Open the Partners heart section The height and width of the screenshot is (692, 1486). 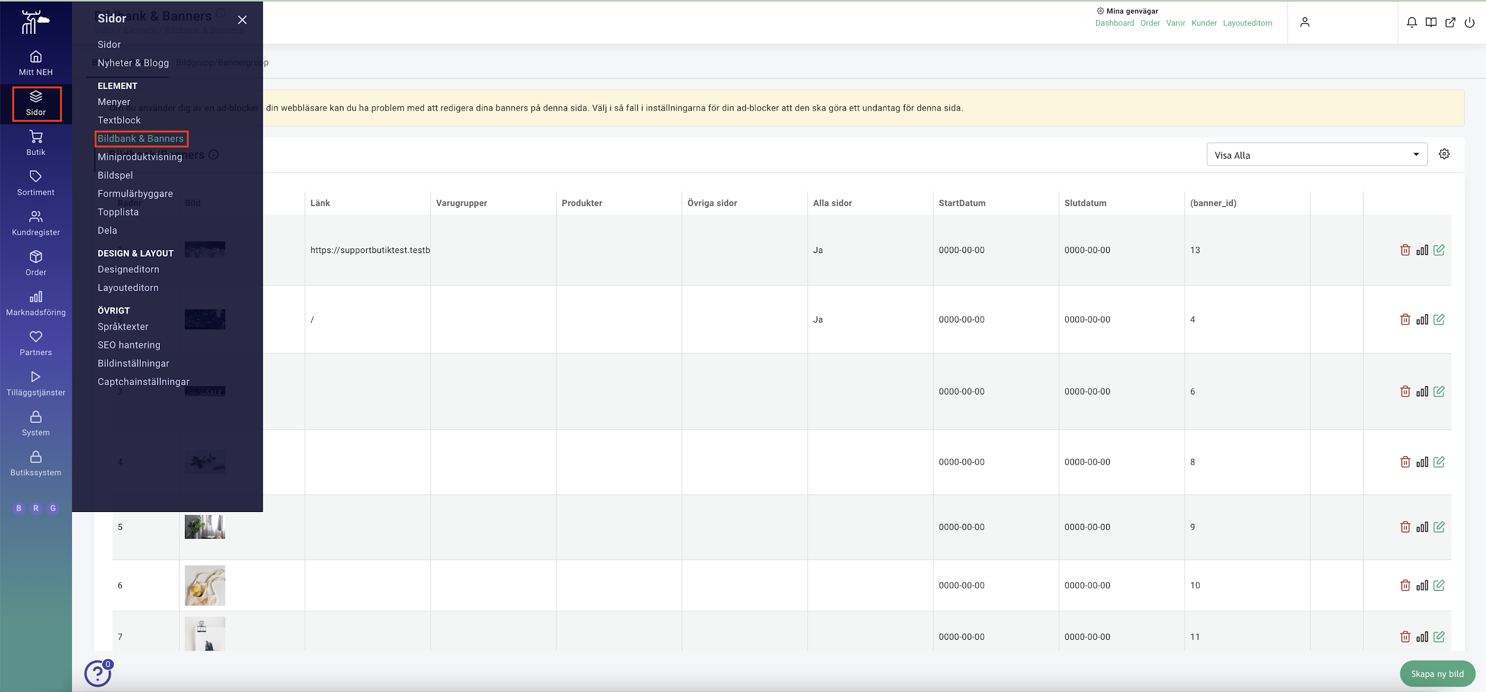pos(36,343)
